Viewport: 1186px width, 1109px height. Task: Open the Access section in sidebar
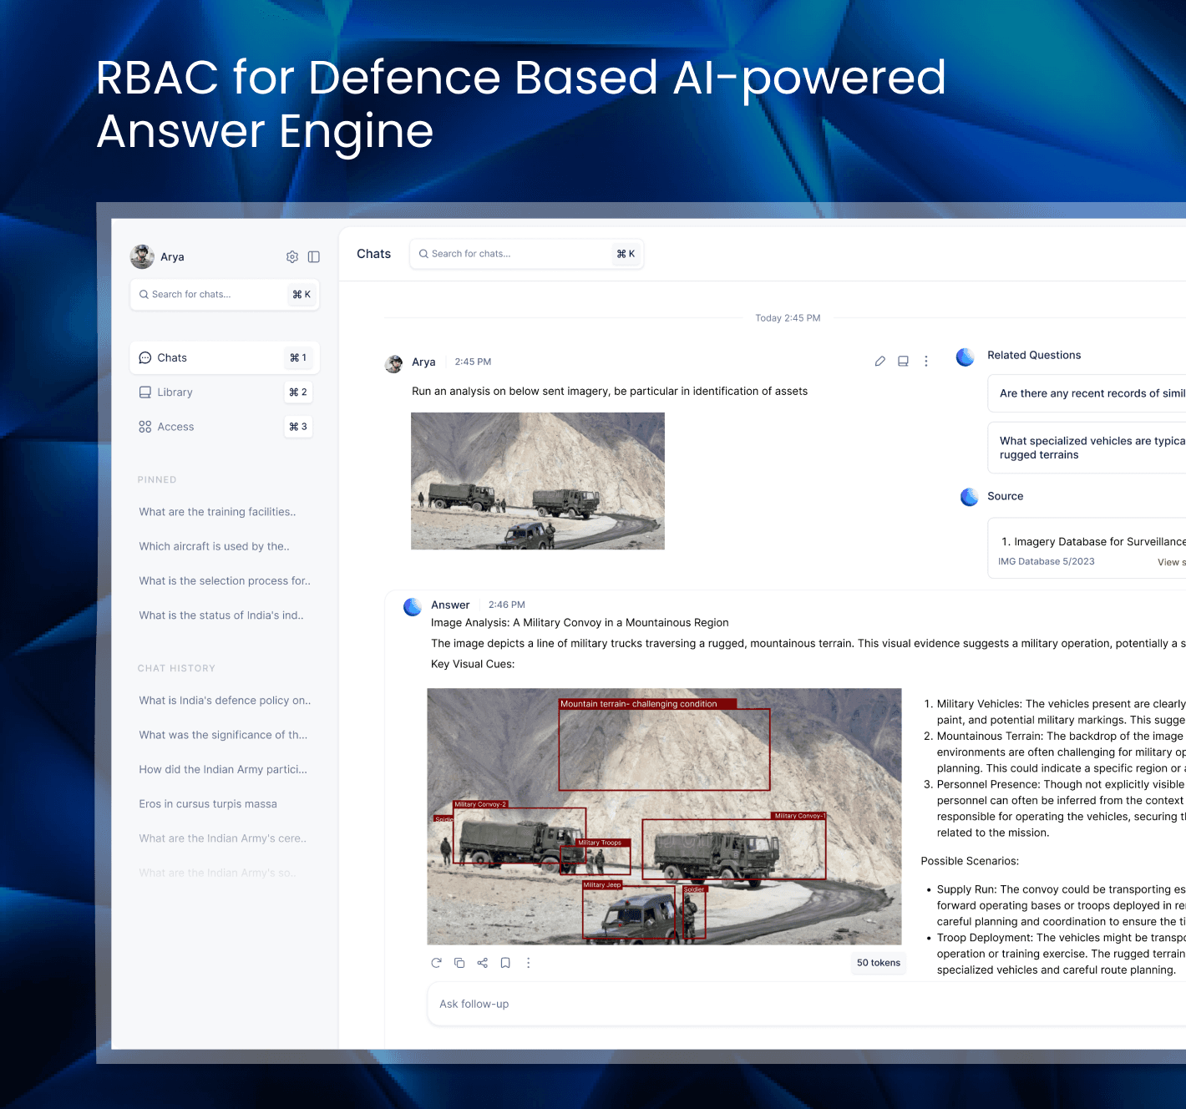point(226,427)
